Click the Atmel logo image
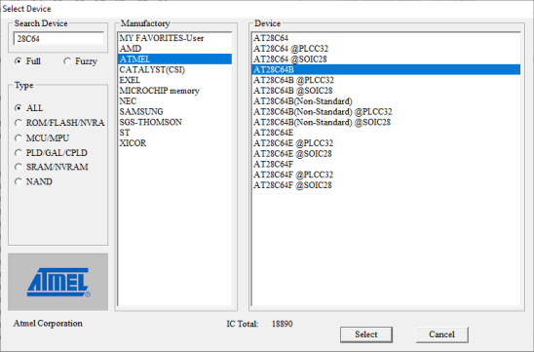Screen dimensions: 534x352 point(57,282)
